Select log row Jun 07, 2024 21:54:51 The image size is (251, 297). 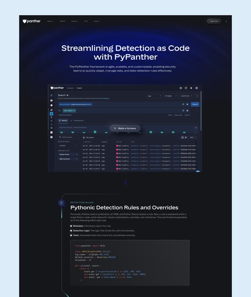[139, 150]
